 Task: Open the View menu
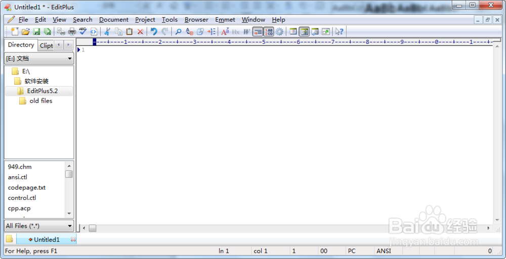click(59, 20)
